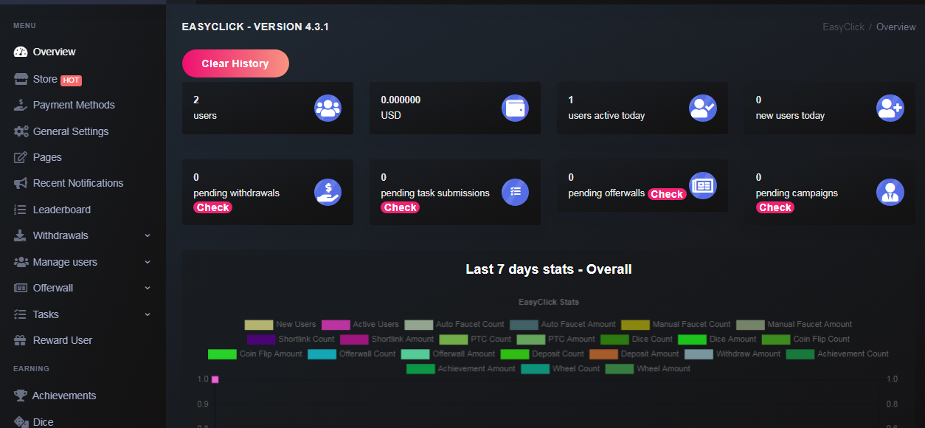Toggle the Dice Amount legend swatch
Viewport: 925px width, 428px height.
click(692, 339)
